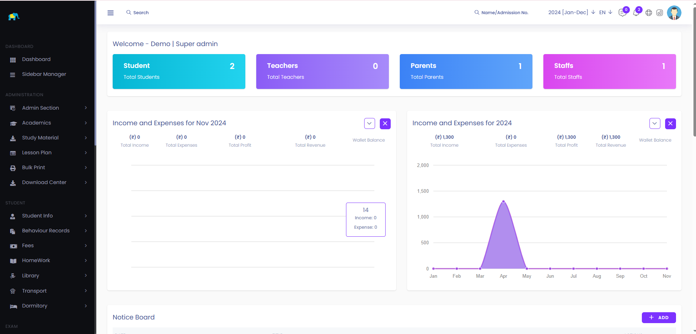Click the globe website icon in header
Viewport: 696px width, 334px height.
(649, 13)
